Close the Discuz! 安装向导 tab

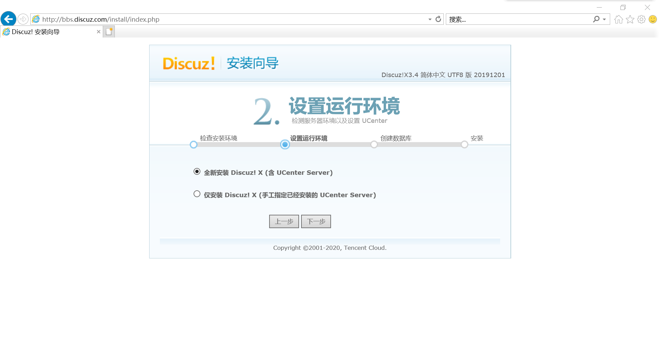99,32
